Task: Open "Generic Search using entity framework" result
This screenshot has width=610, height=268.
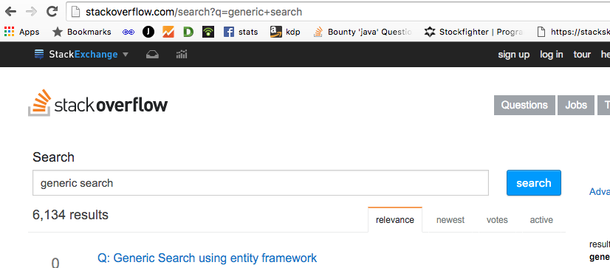Action: (x=207, y=258)
